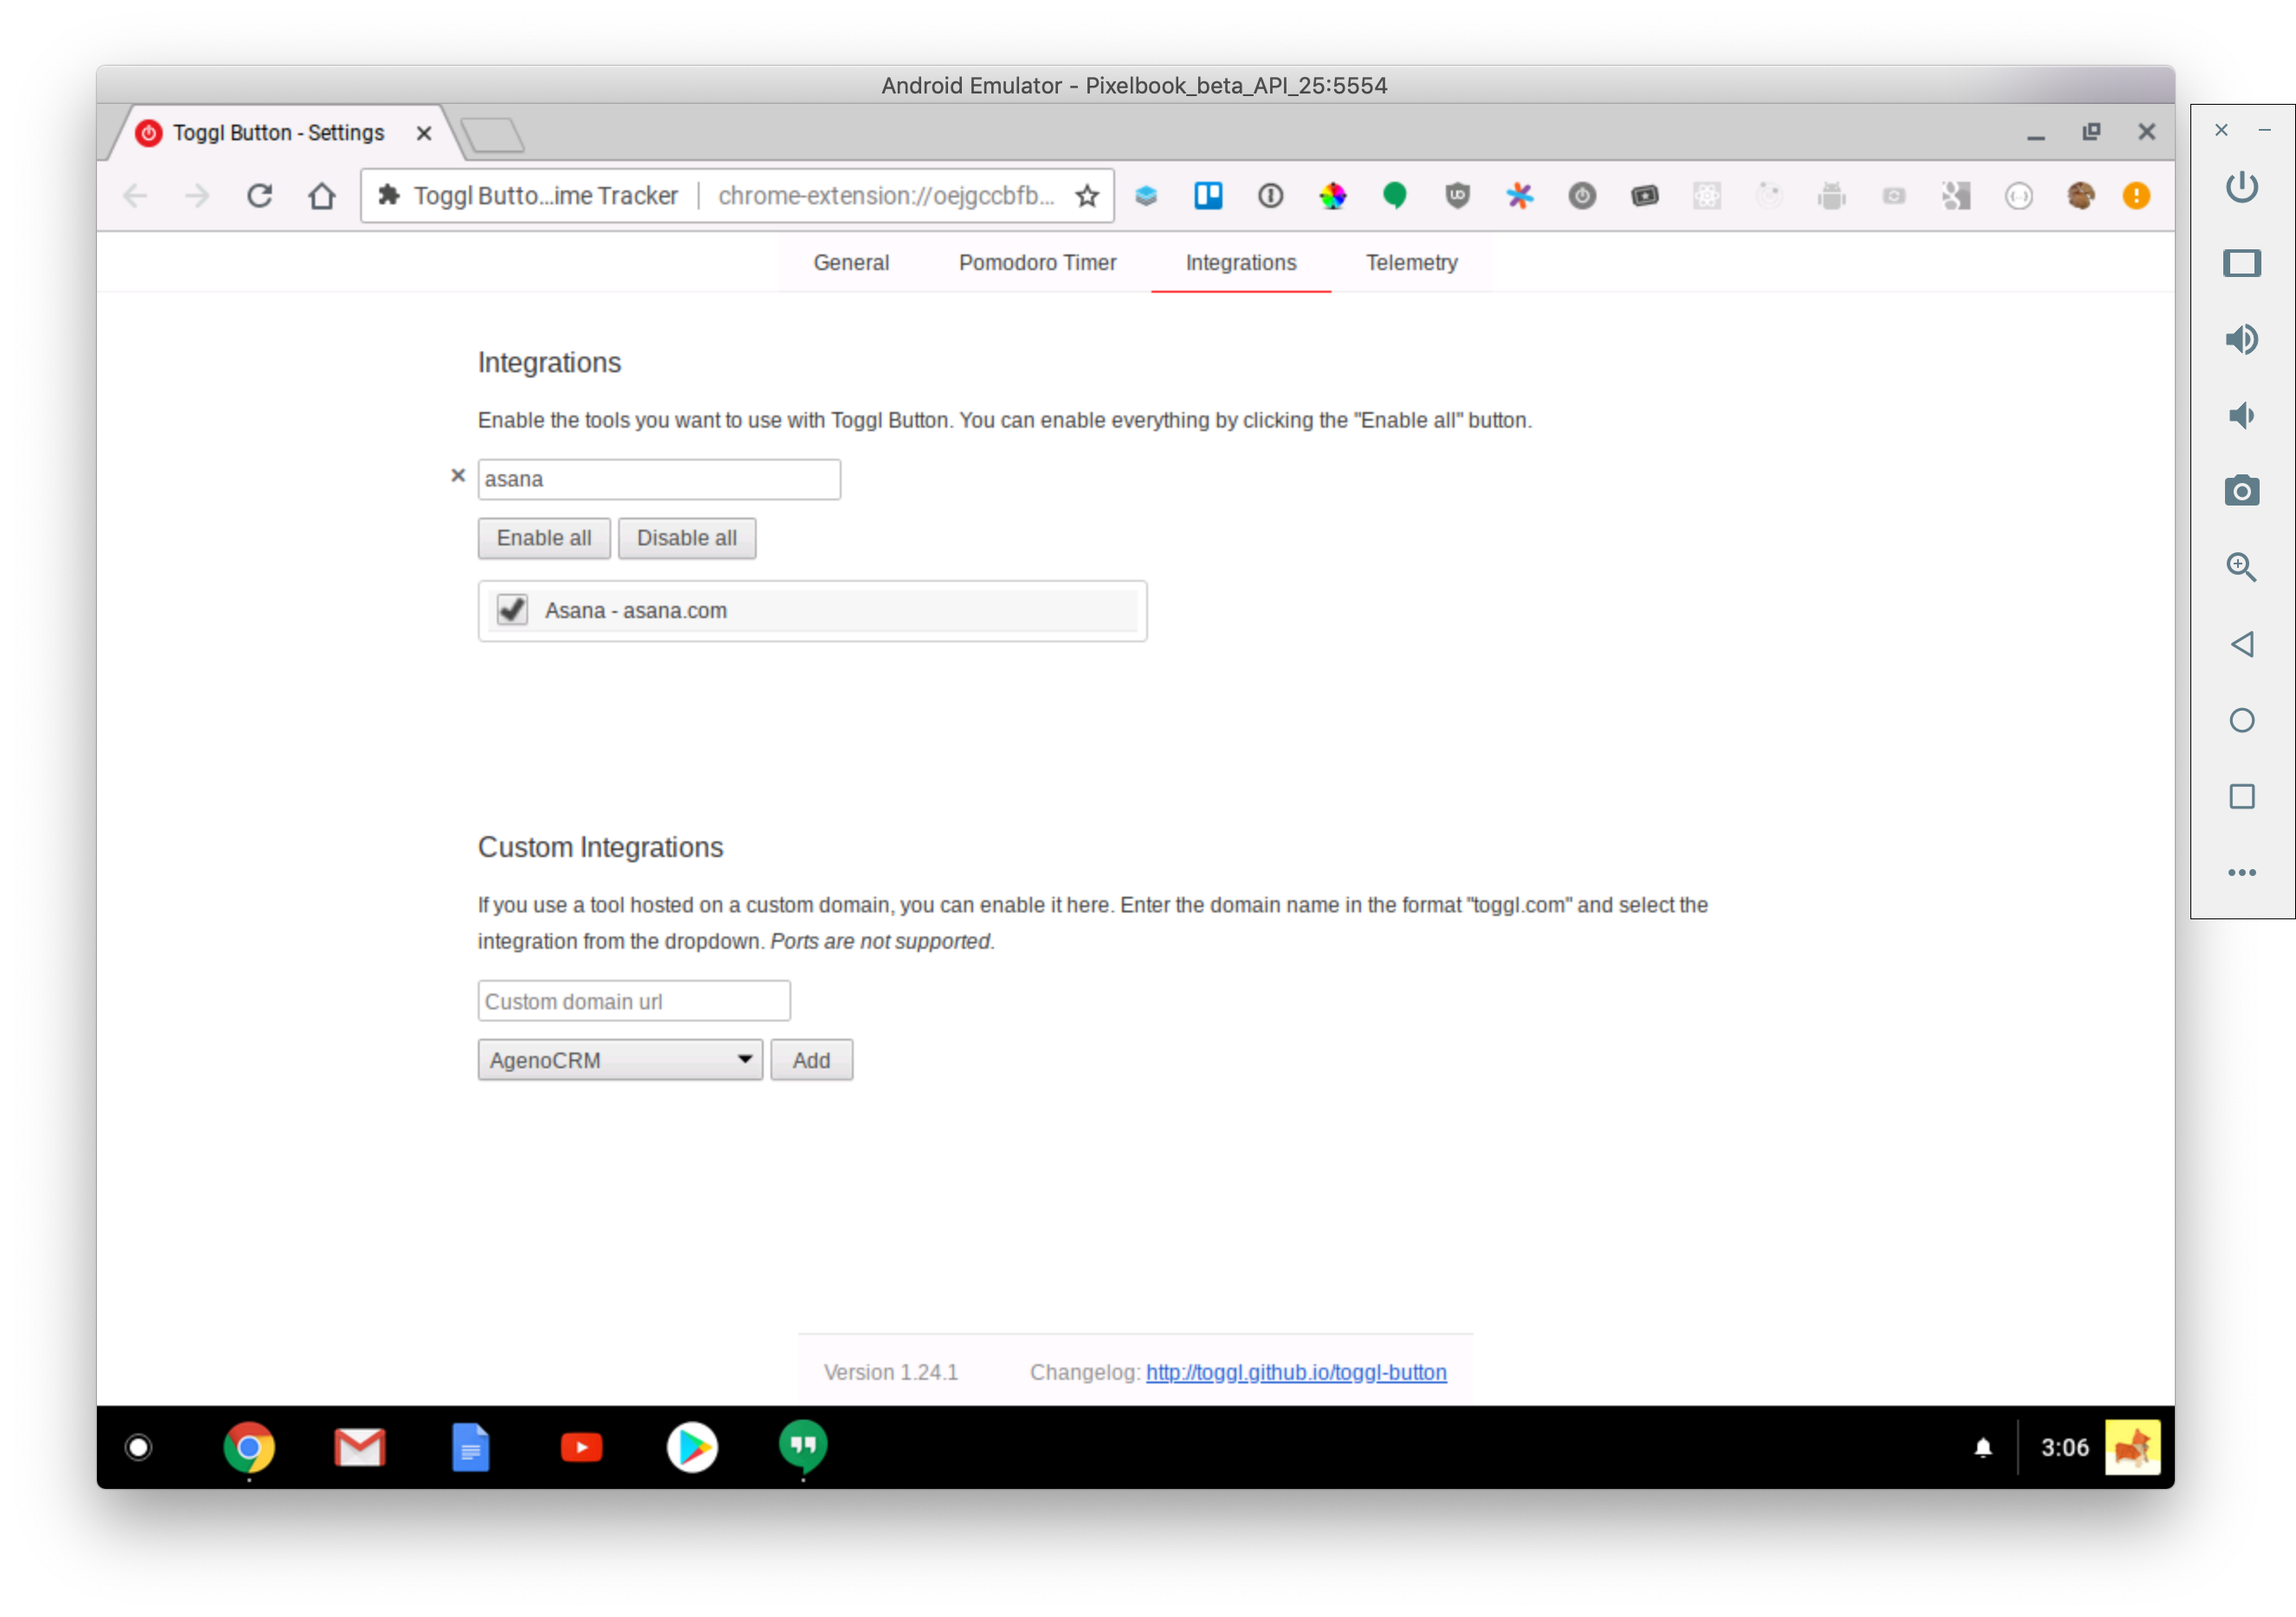The height and width of the screenshot is (1617, 2296).
Task: Tap the emulator home circle
Action: click(x=2241, y=720)
